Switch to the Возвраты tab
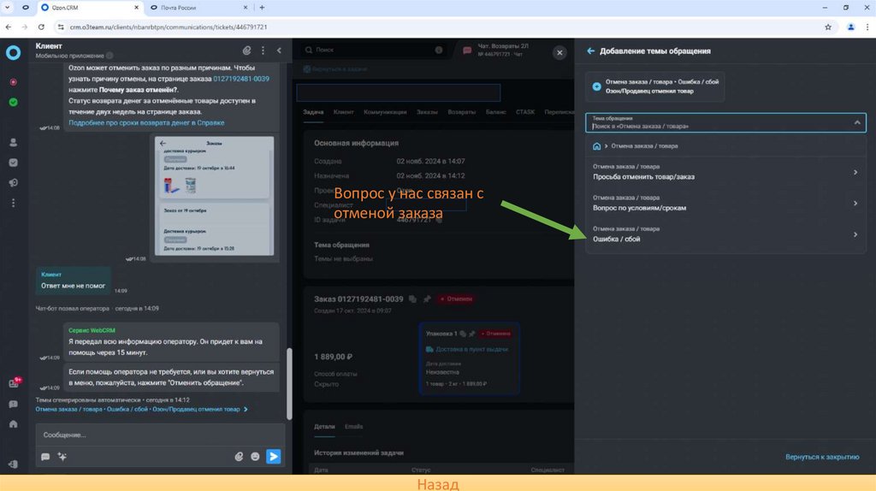The width and height of the screenshot is (876, 491). 461,112
